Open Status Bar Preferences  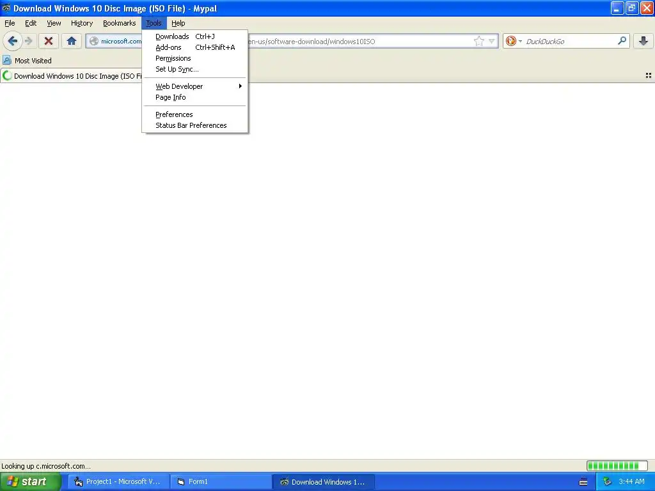(x=195, y=125)
